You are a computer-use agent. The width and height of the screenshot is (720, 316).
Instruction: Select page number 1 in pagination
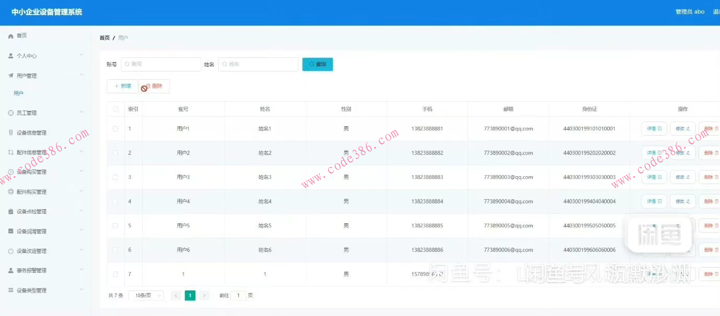(x=190, y=296)
